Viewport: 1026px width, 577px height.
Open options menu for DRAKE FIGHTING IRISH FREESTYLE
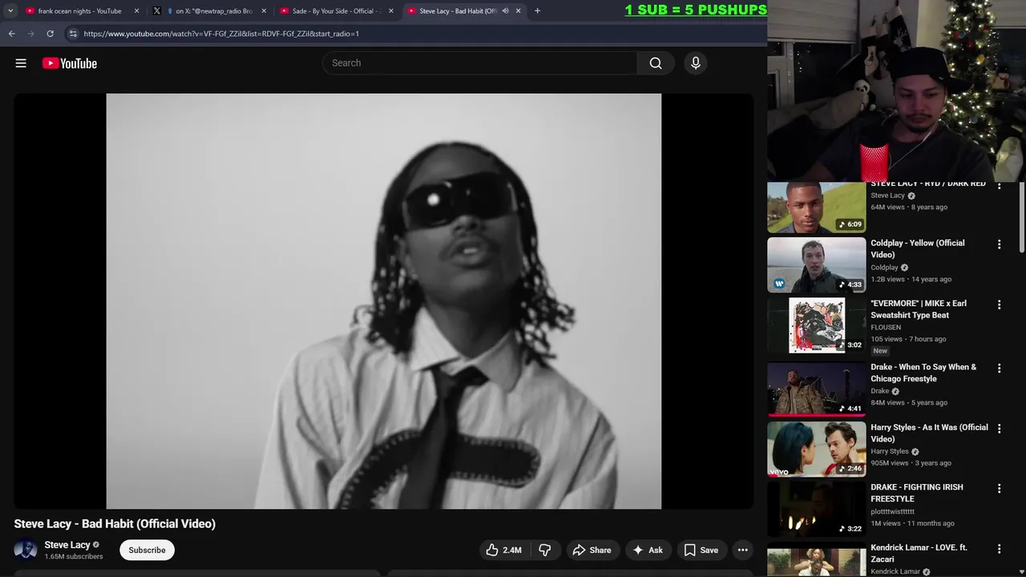coord(999,489)
